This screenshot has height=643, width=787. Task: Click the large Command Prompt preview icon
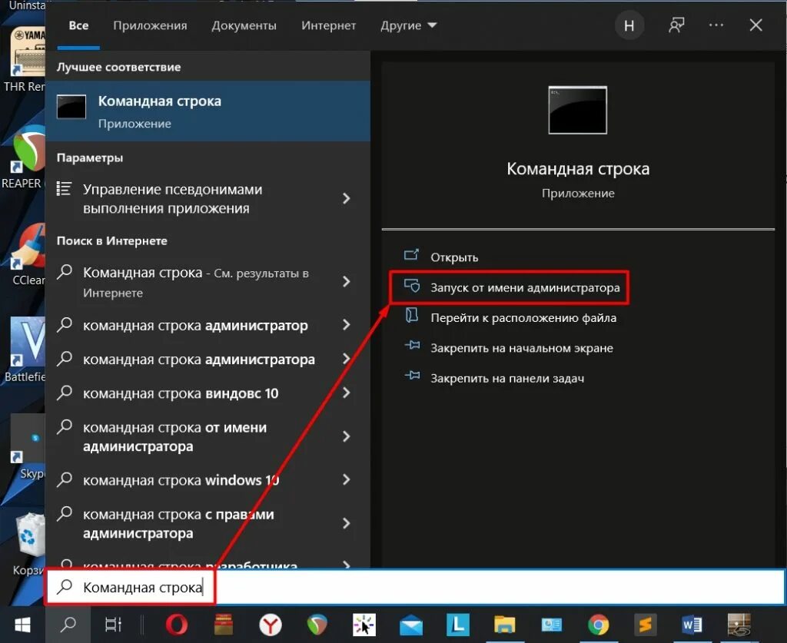(x=578, y=110)
